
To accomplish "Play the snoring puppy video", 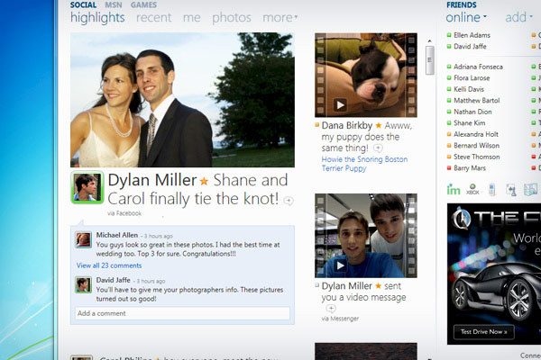I will pos(341,104).
